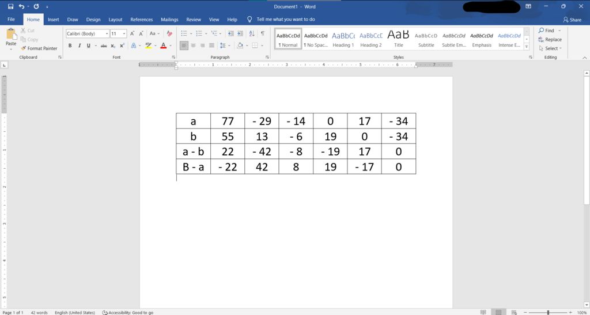Apply the No Spacing style
The height and width of the screenshot is (315, 590).
point(316,39)
